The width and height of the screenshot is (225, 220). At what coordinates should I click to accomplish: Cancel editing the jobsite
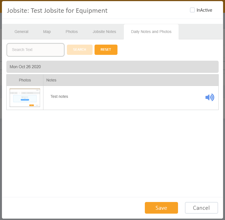(201, 208)
